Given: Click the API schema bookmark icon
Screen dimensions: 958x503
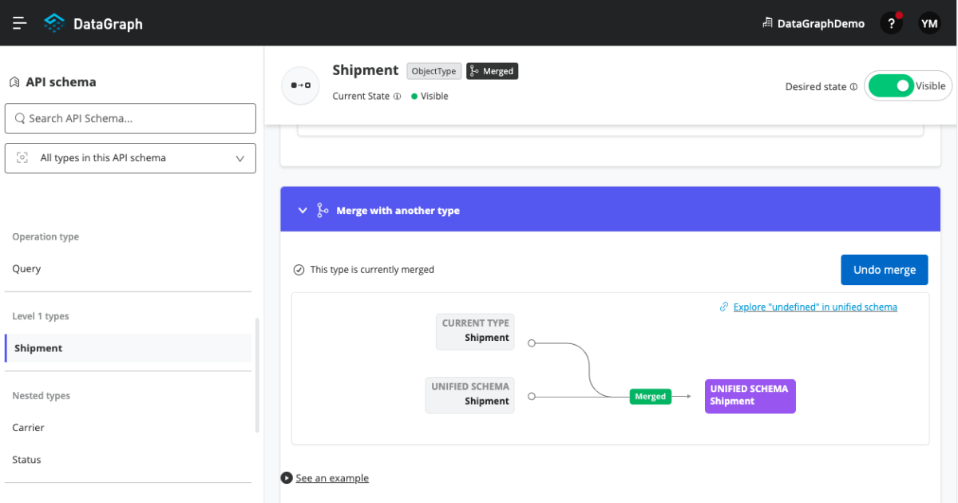Looking at the screenshot, I should (14, 81).
